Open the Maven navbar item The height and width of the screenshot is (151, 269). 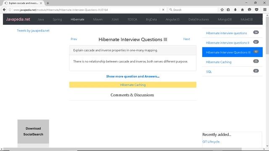tap(98, 19)
